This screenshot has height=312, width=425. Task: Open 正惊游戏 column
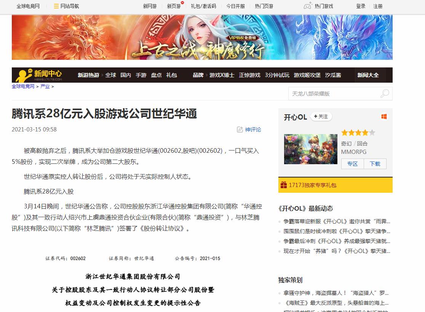point(250,75)
